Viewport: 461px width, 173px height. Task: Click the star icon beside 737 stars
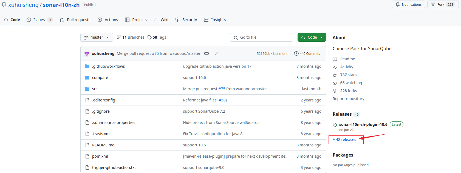pos(335,75)
